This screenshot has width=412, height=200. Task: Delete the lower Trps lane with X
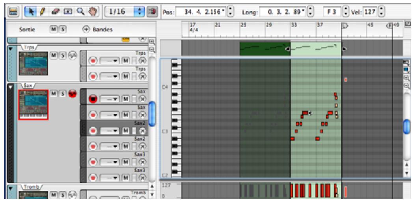142,76
